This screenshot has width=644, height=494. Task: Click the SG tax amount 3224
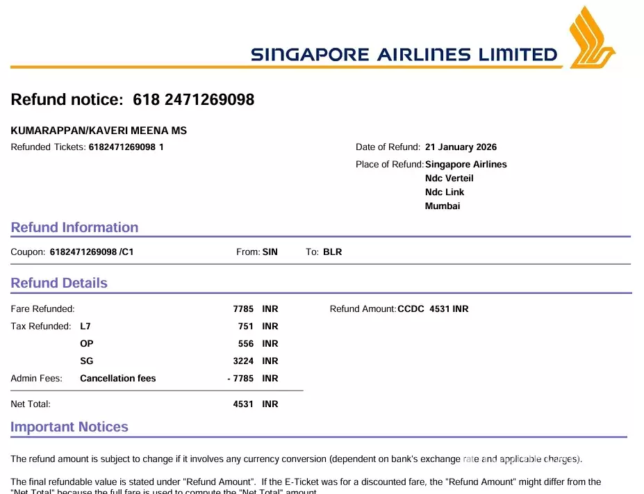tap(243, 361)
